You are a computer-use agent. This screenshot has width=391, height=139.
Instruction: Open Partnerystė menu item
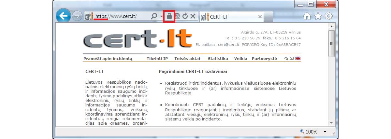tap(264, 59)
